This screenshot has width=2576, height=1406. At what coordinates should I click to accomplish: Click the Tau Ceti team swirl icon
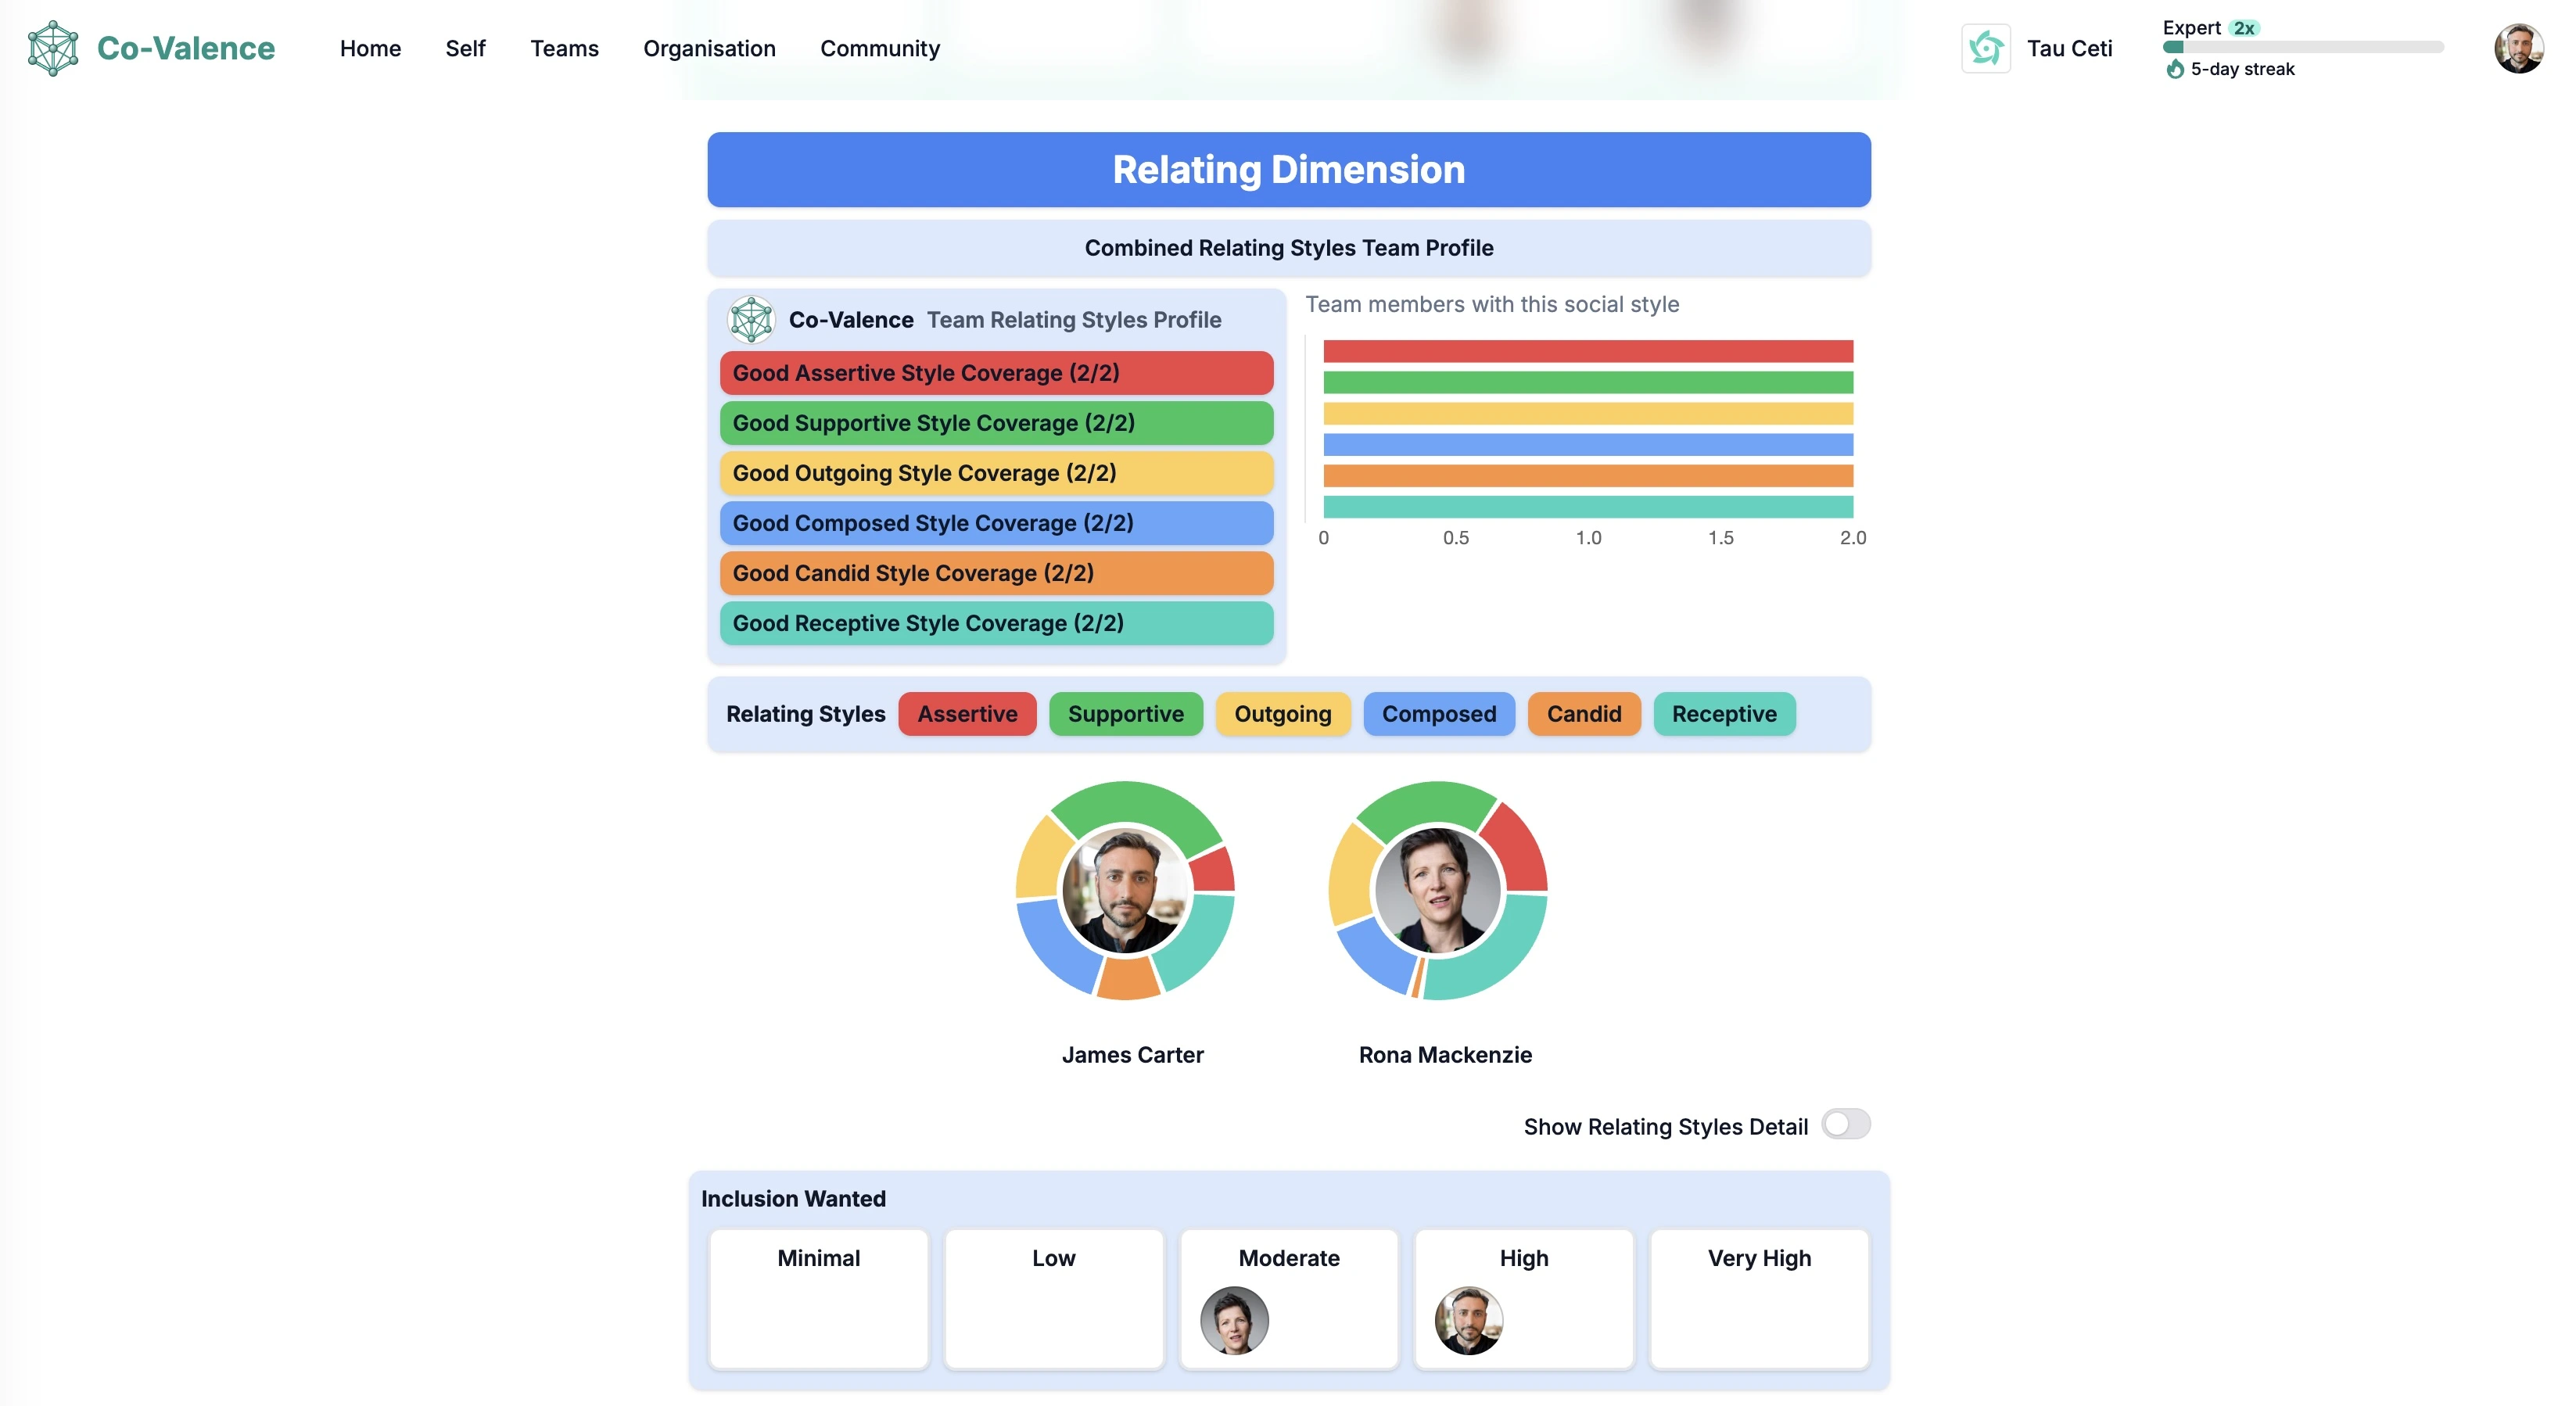(1985, 48)
